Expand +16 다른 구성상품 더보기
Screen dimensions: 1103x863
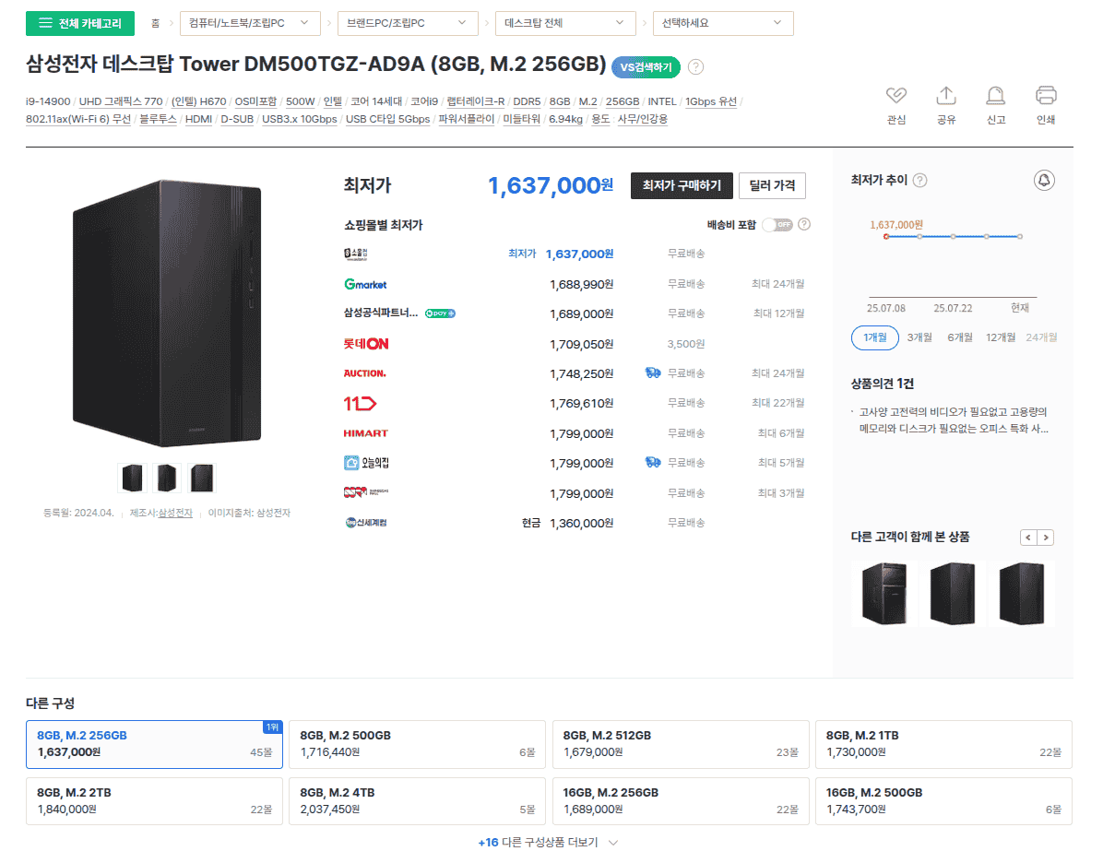tap(549, 843)
